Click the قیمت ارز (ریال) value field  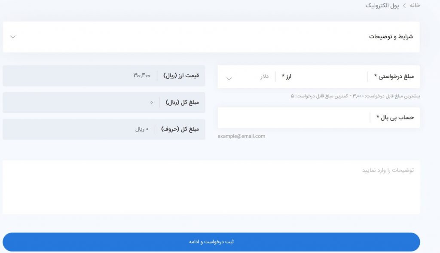[x=104, y=76]
